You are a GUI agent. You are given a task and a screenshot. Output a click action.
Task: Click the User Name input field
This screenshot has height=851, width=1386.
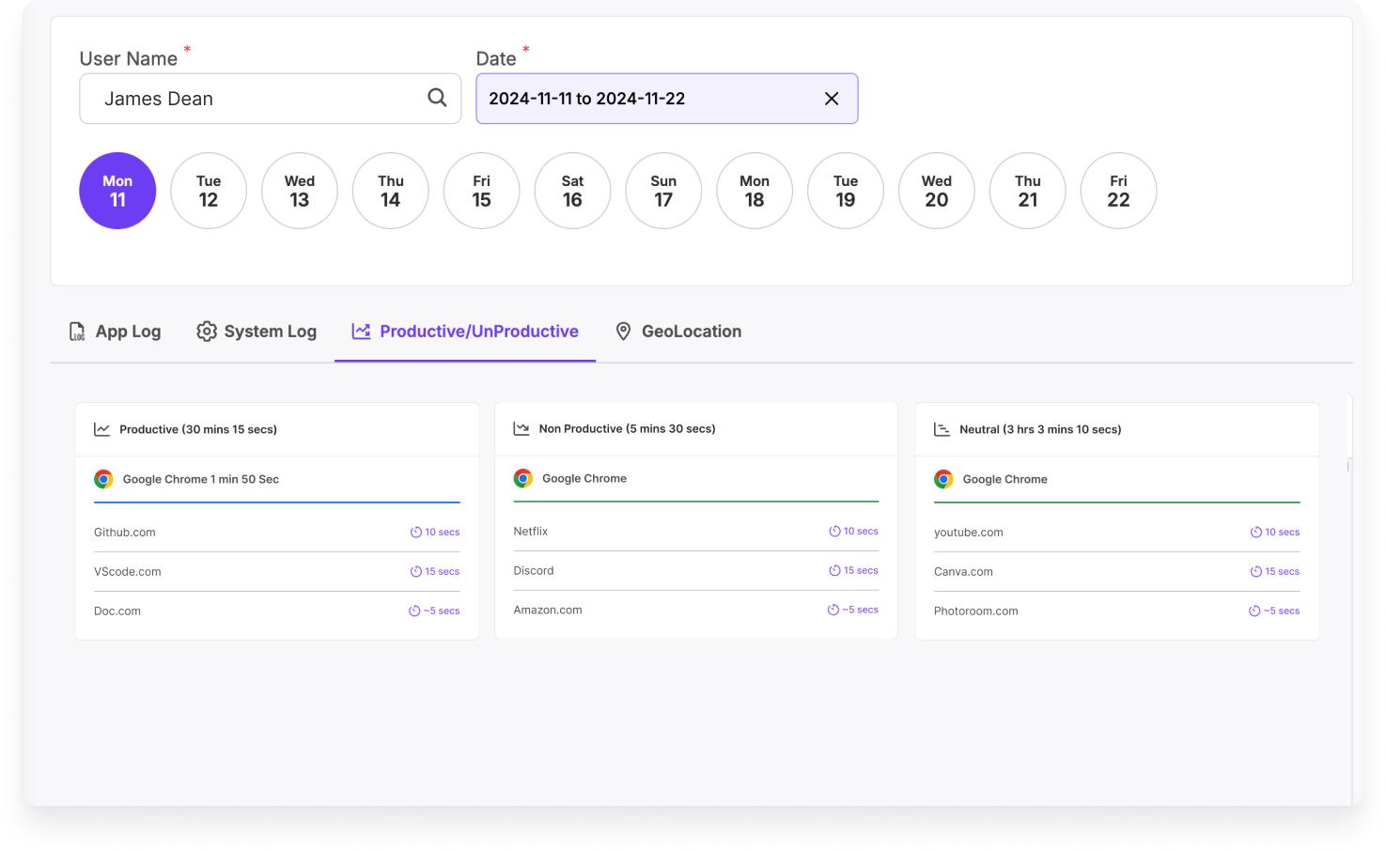(254, 99)
